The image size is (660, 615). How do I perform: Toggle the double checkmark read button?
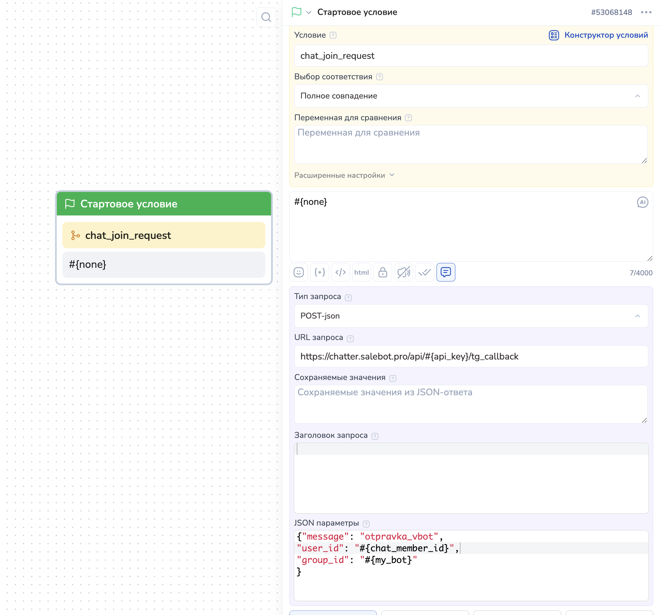click(x=425, y=272)
